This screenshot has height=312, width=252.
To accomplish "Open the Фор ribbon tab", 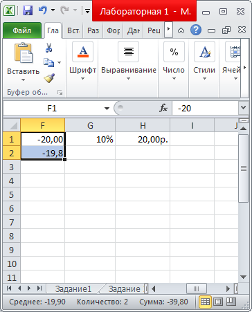I will point(114,30).
